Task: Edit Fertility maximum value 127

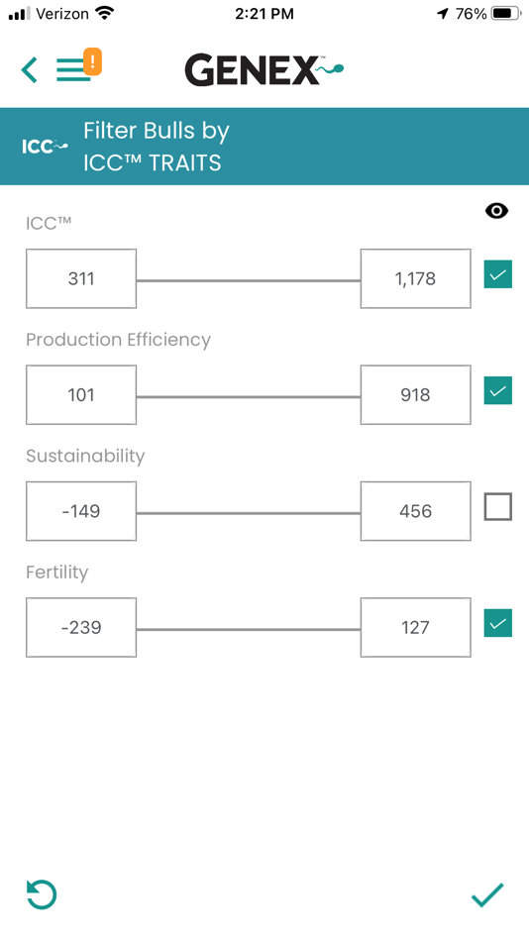Action: (x=415, y=628)
